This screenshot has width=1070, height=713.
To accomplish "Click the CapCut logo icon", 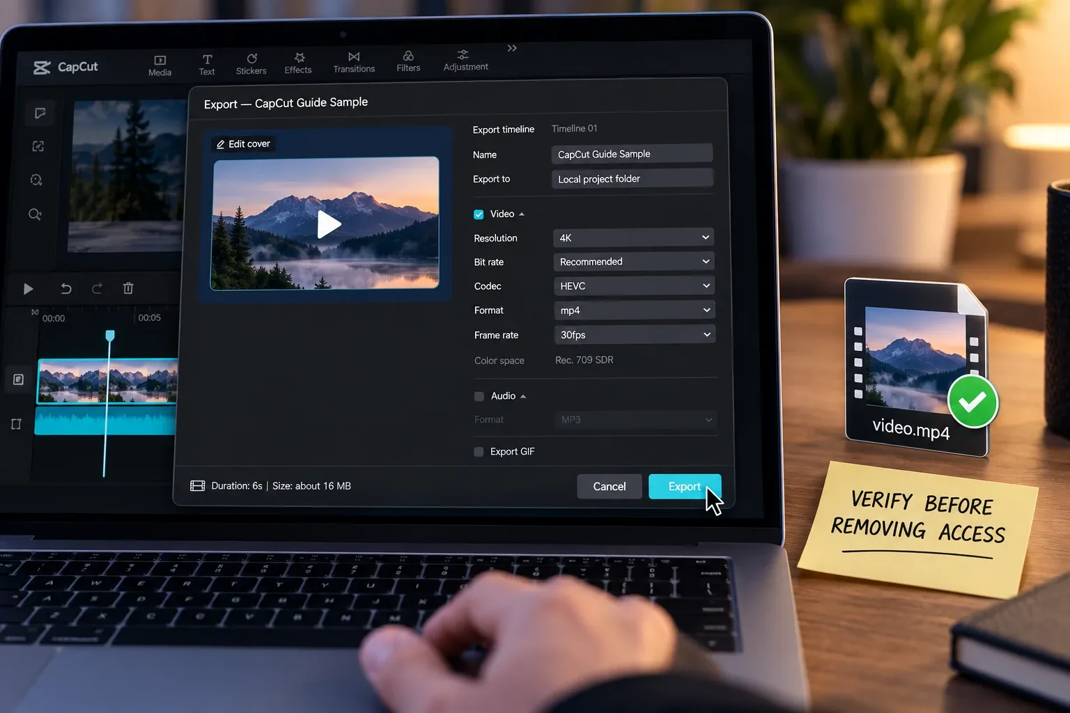I will 42,68.
